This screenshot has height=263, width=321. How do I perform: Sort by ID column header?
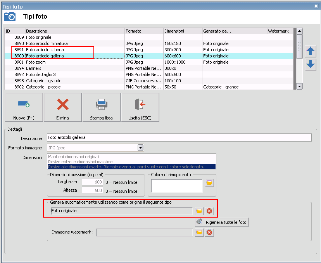click(15, 31)
